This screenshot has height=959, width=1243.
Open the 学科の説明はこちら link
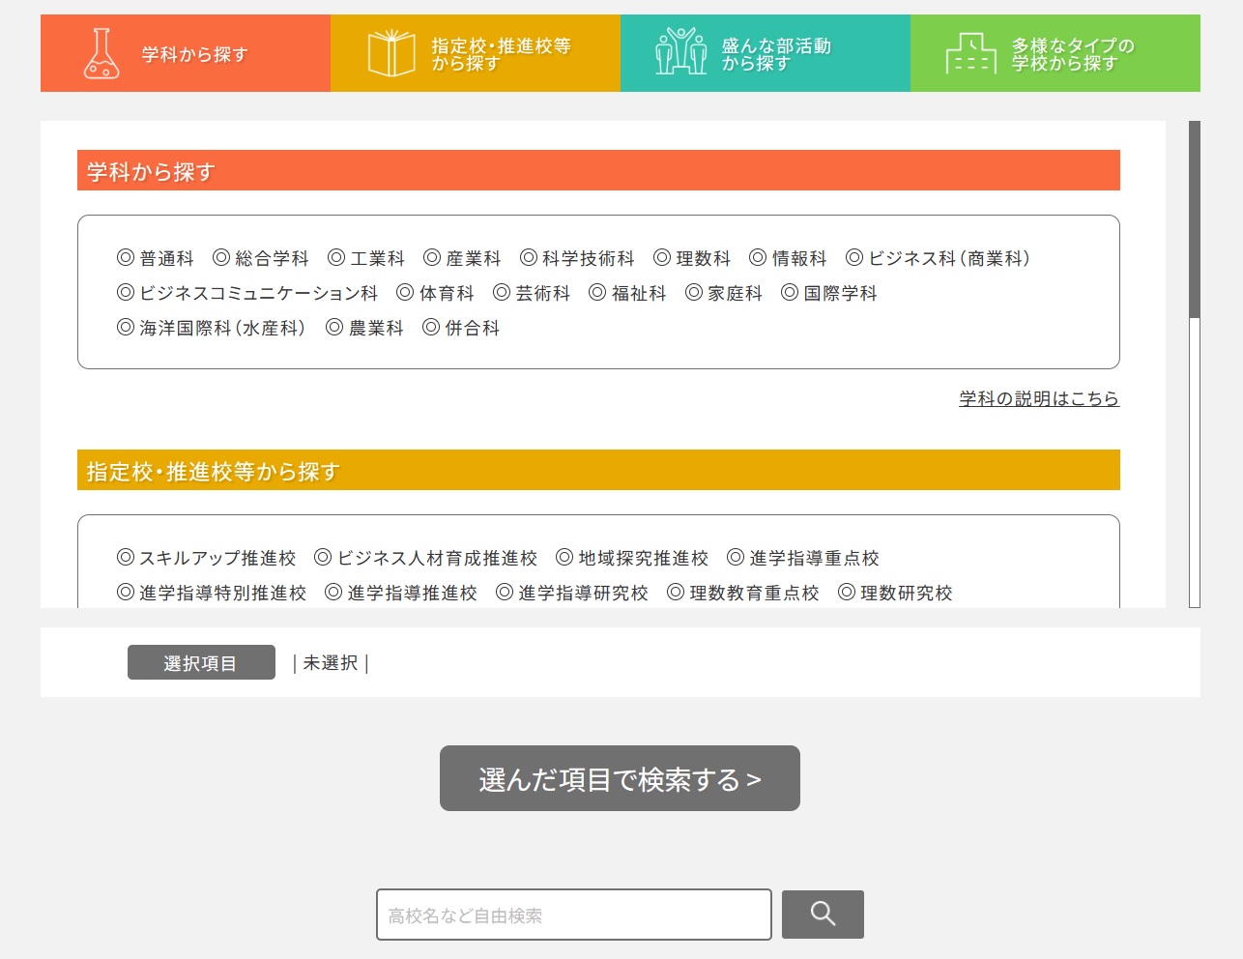pyautogui.click(x=1038, y=397)
